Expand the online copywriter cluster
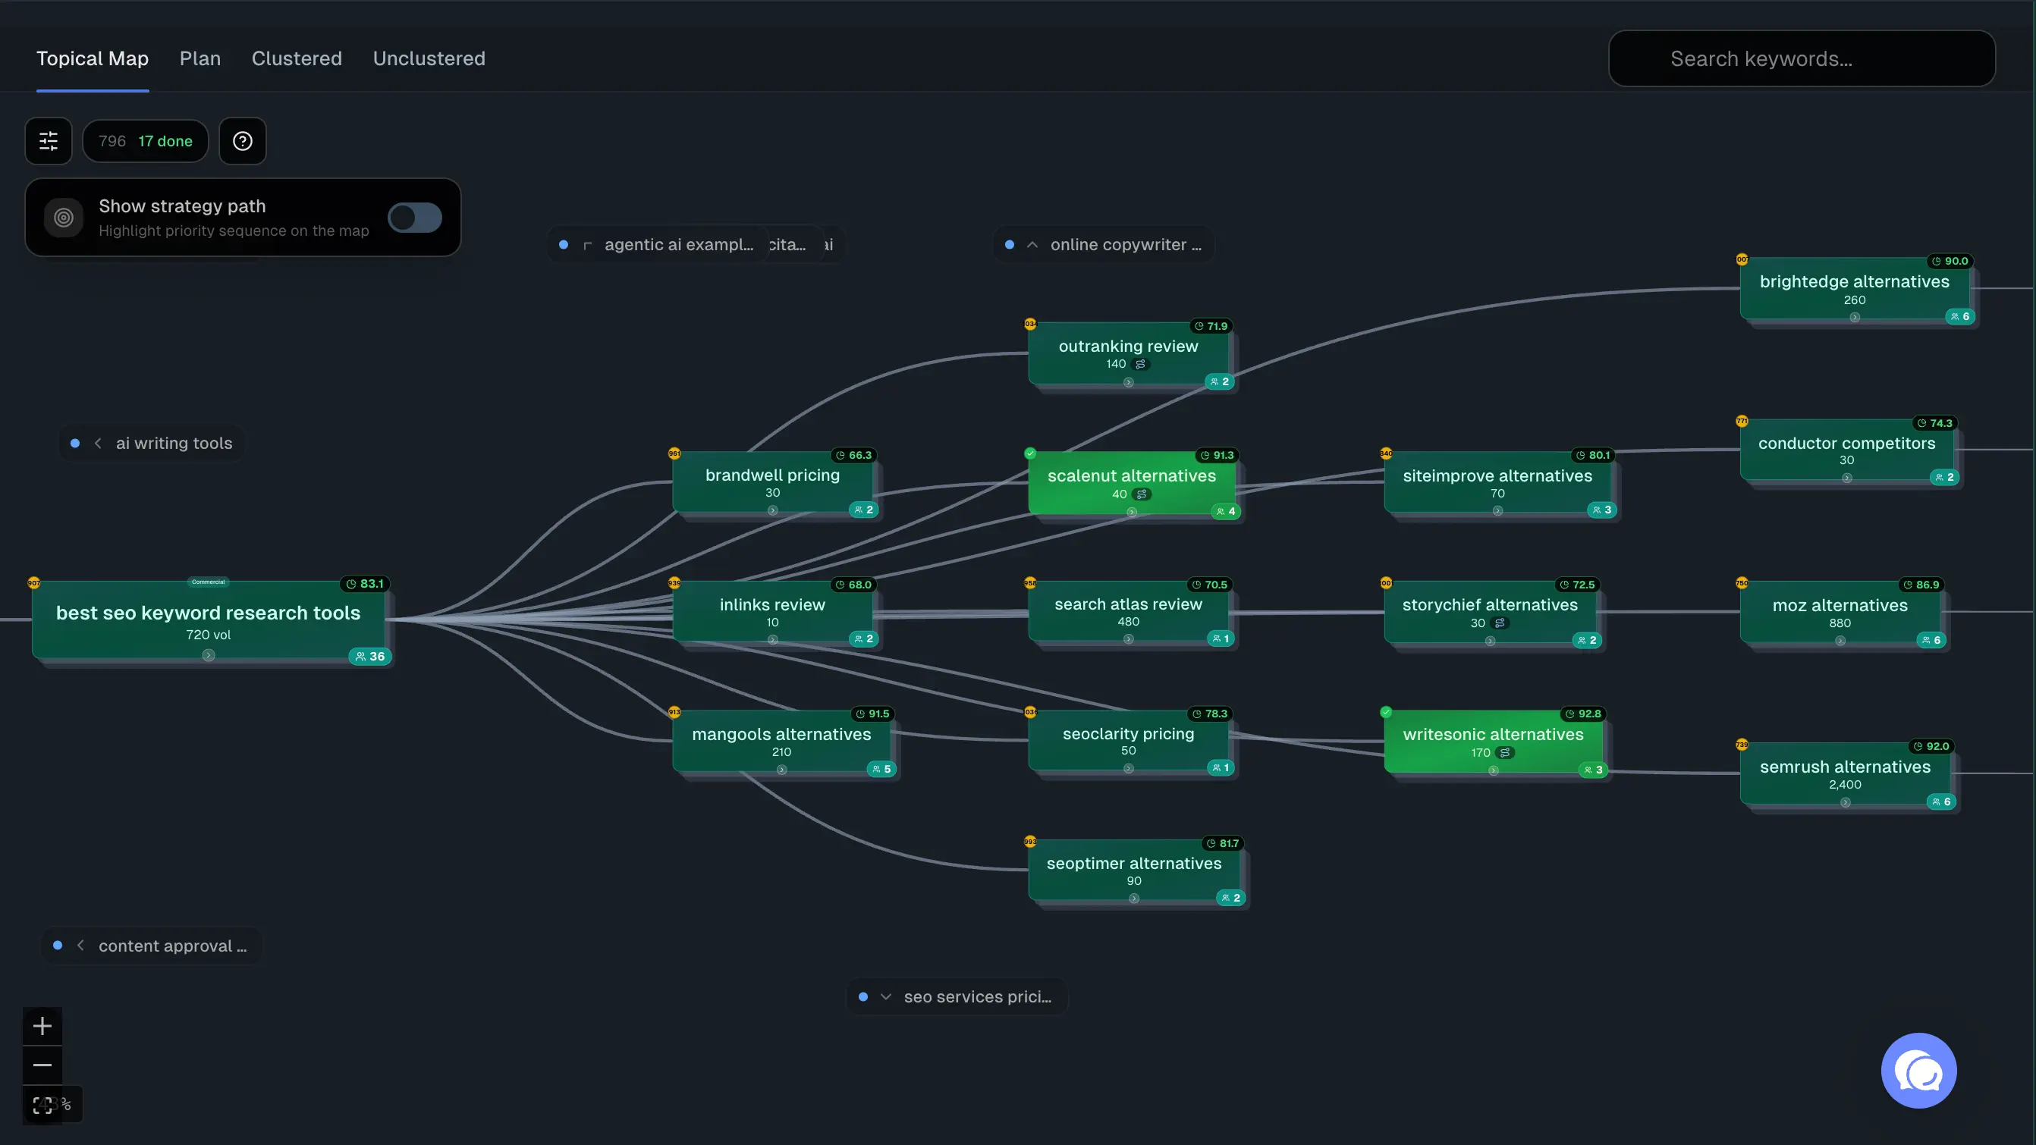 coord(1104,245)
